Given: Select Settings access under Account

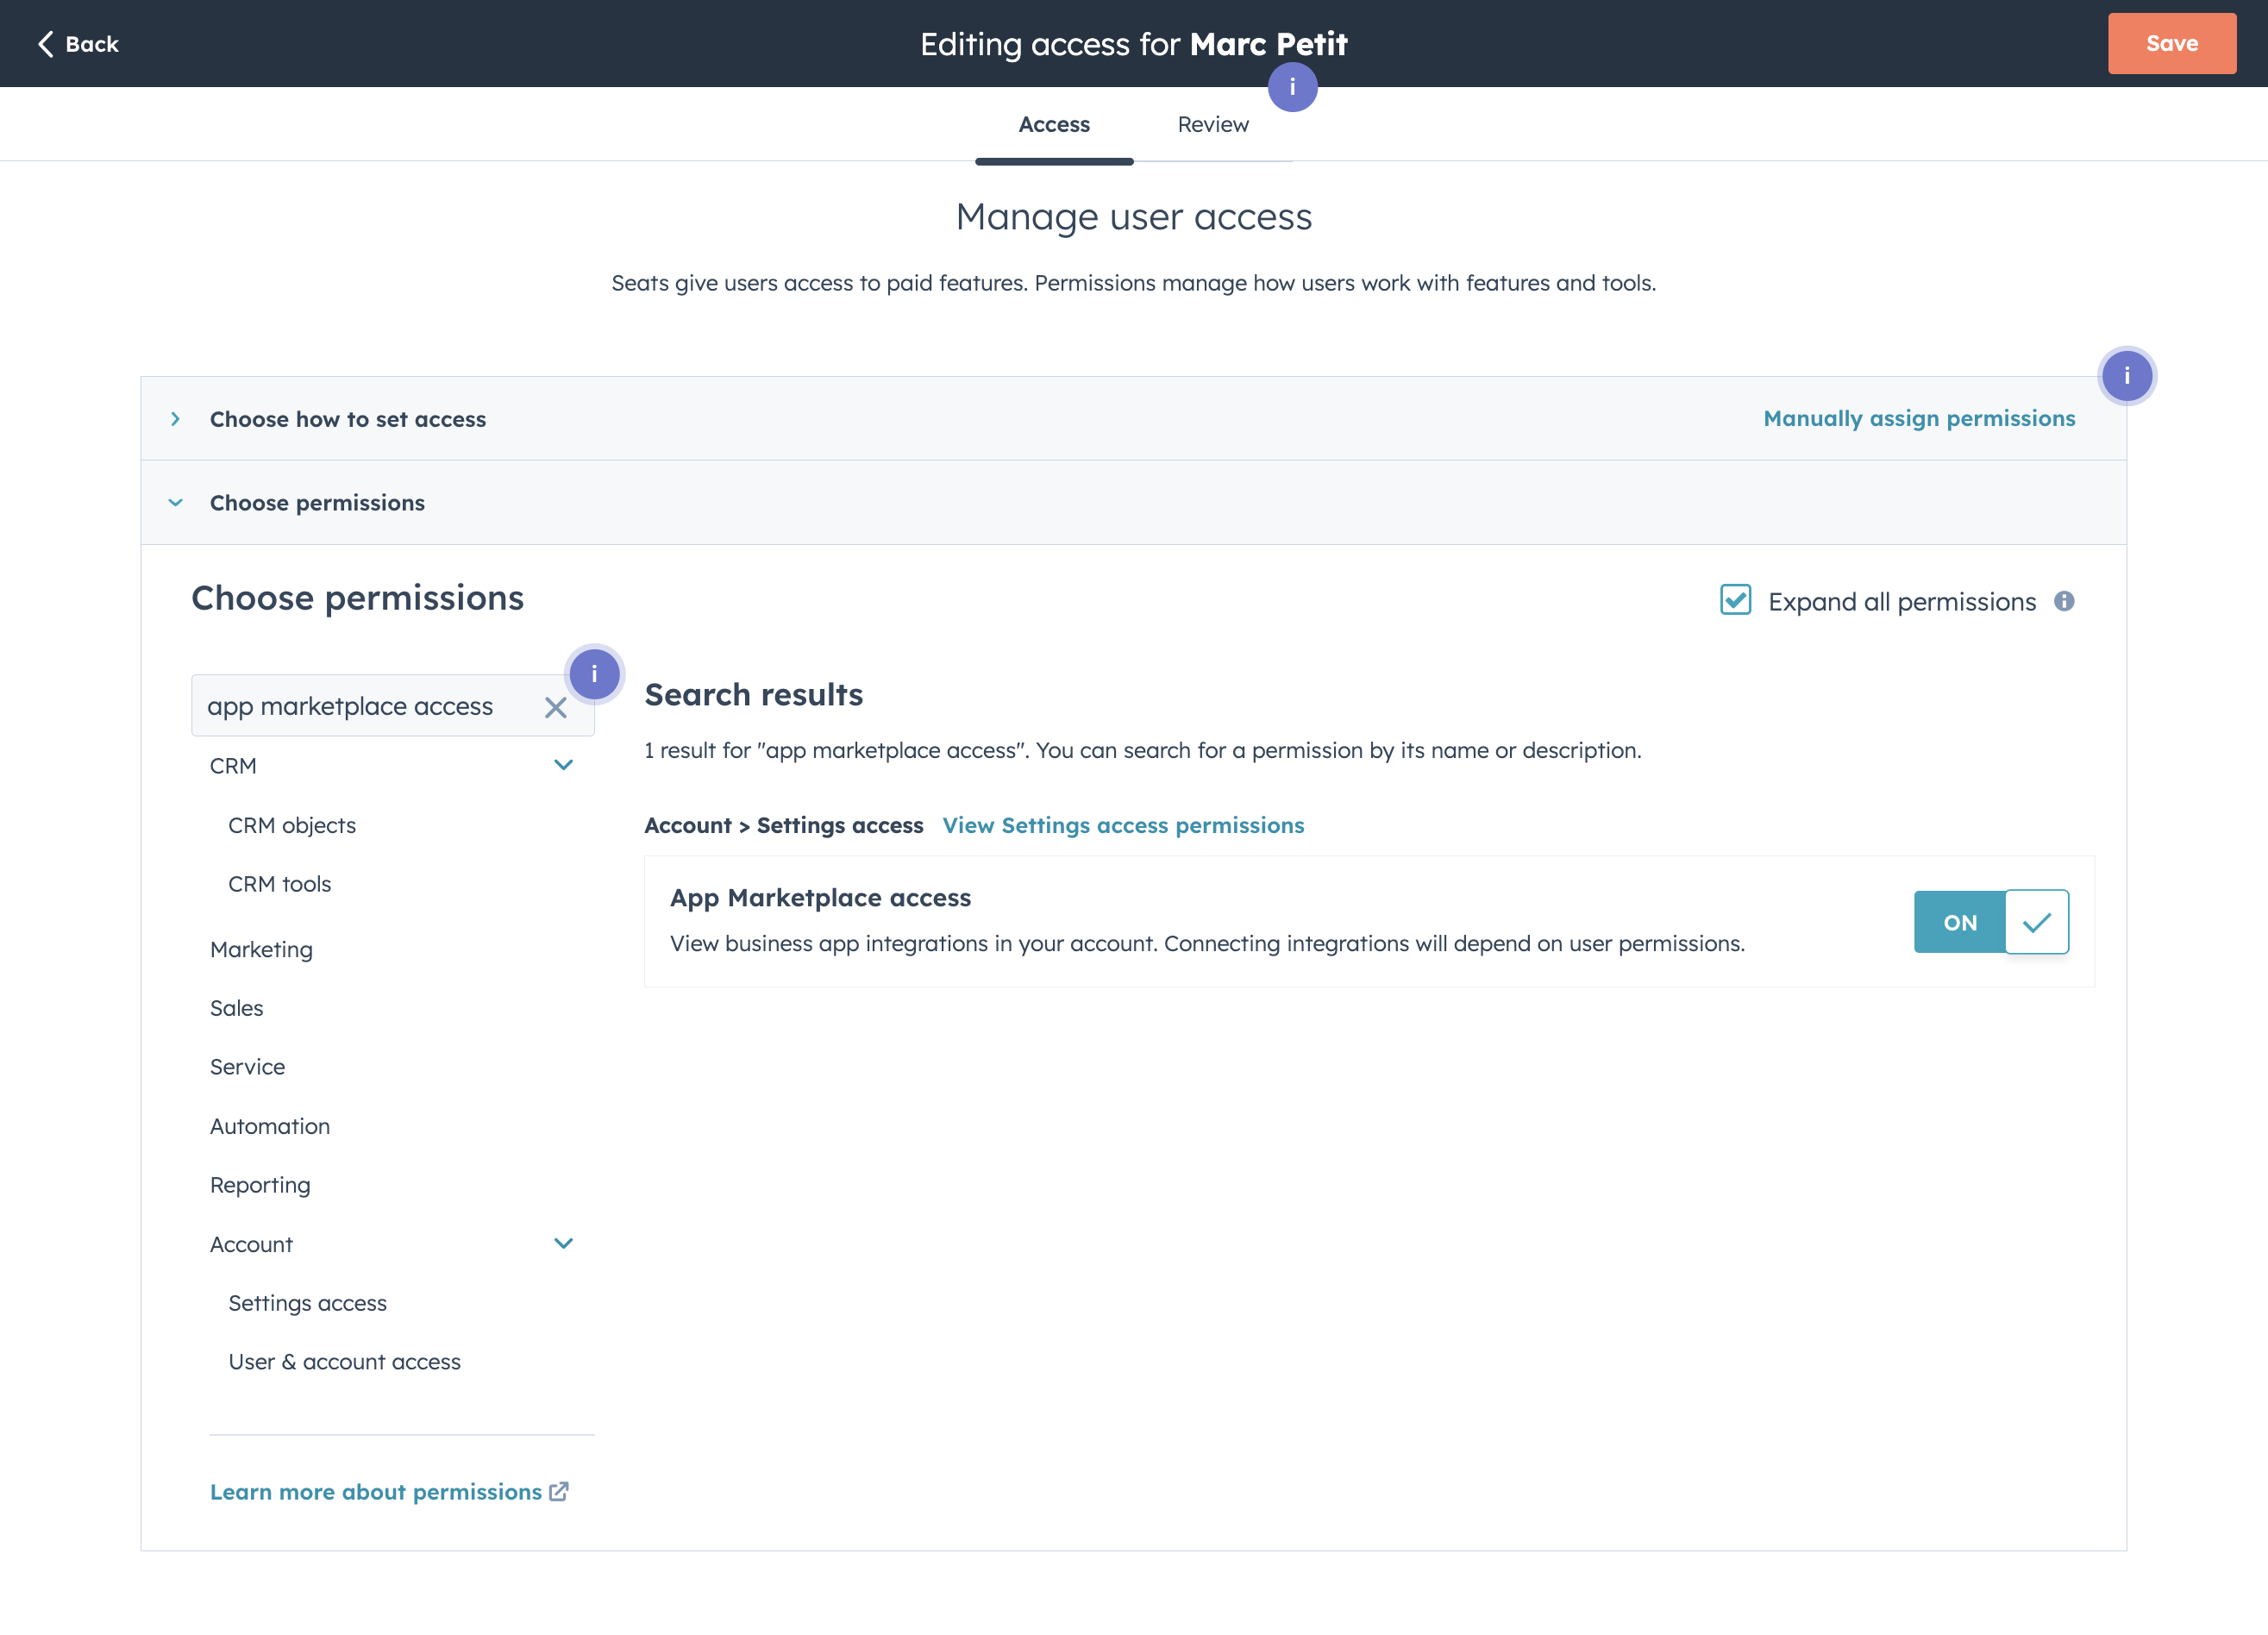Looking at the screenshot, I should click(x=308, y=1303).
